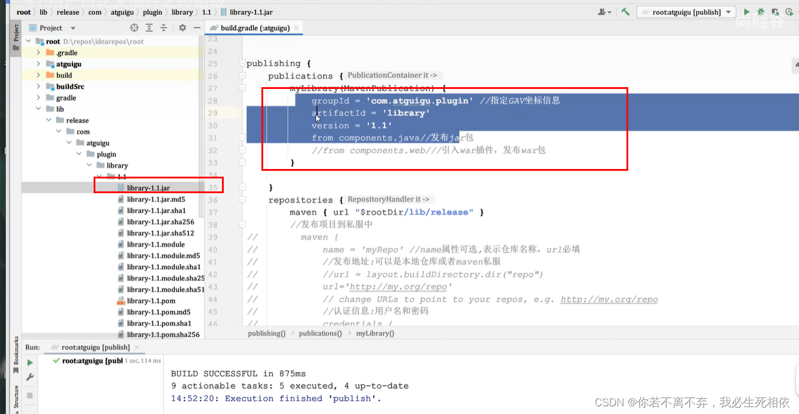Rerun build with green arrow in Run panel
Image resolution: width=799 pixels, height=414 pixels.
[30, 363]
